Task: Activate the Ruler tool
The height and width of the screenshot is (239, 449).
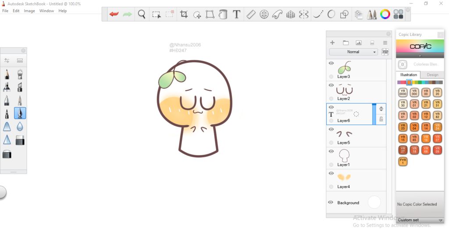Action: [x=251, y=14]
